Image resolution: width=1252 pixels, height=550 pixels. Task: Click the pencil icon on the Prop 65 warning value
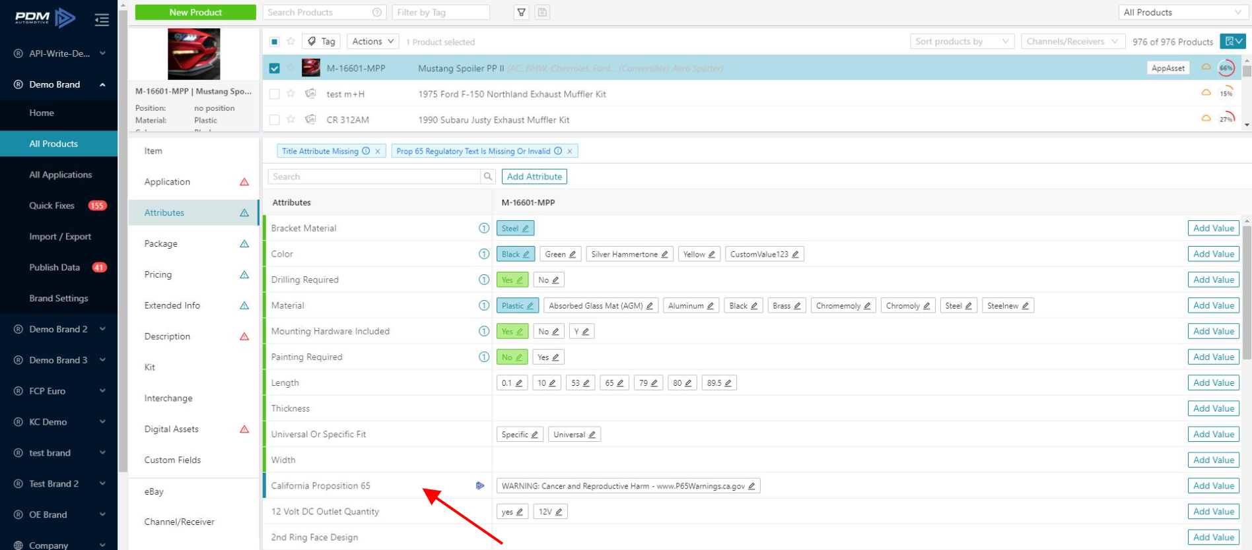click(751, 486)
